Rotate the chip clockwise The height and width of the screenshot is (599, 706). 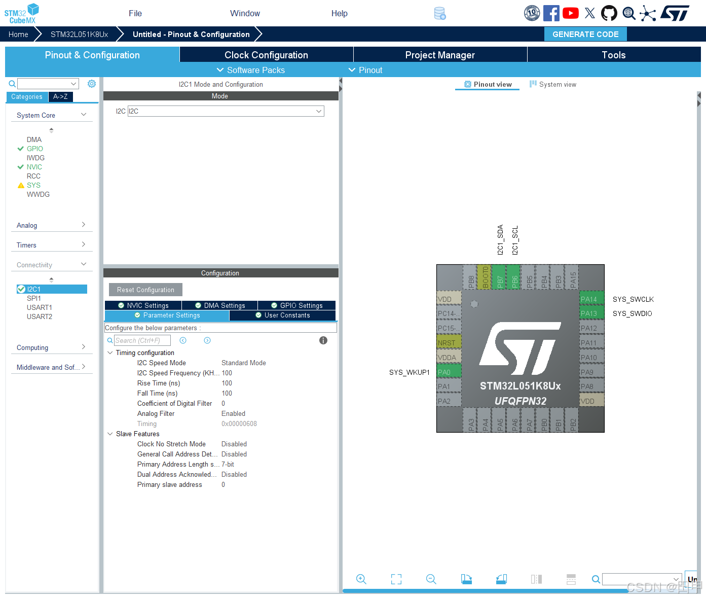466,579
